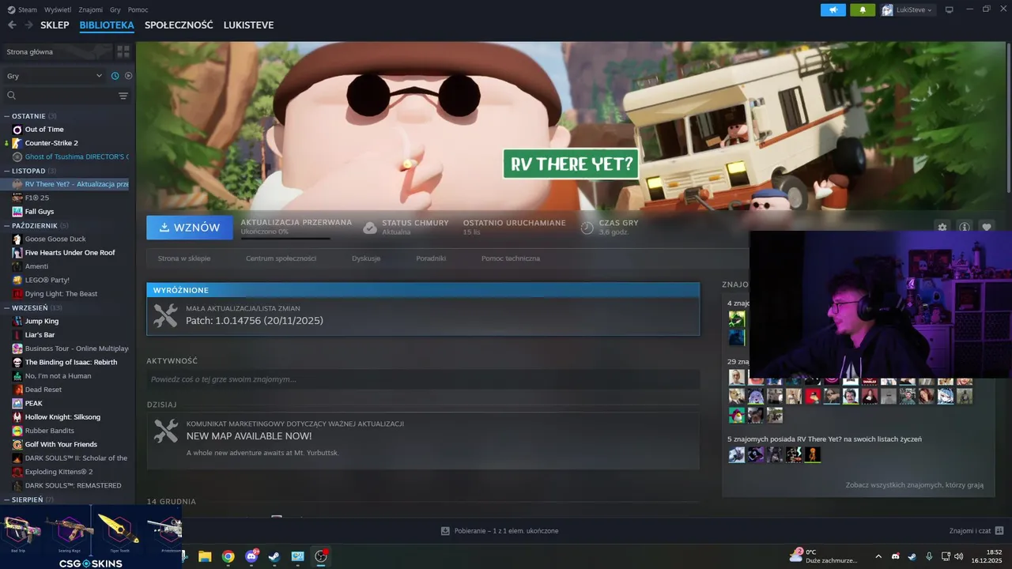This screenshot has height=569, width=1012.
Task: Open the LUKISTEVE profile tab
Action: [248, 25]
